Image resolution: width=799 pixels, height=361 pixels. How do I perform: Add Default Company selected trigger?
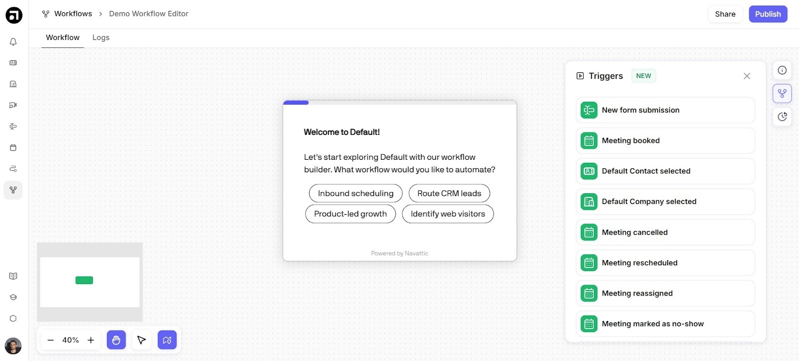665,202
